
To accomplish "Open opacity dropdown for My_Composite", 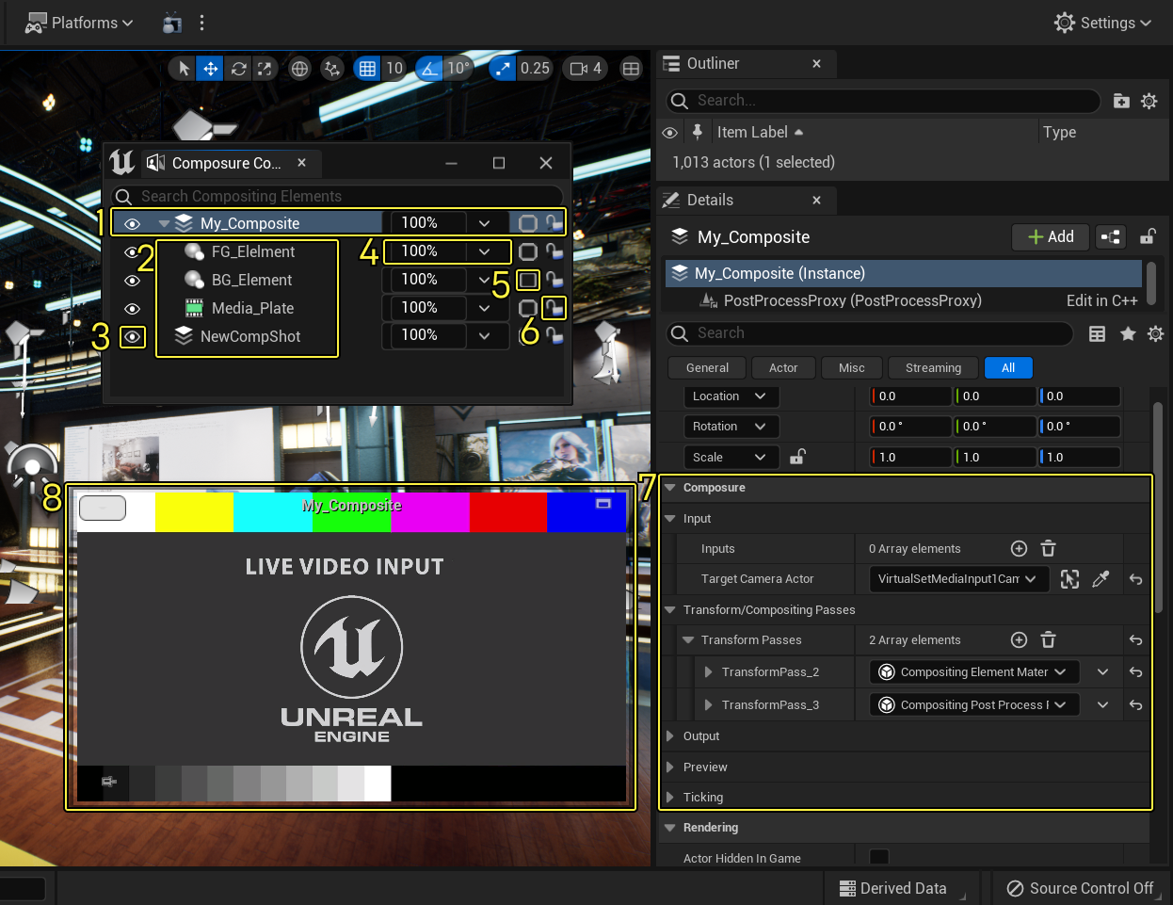I will tap(484, 223).
